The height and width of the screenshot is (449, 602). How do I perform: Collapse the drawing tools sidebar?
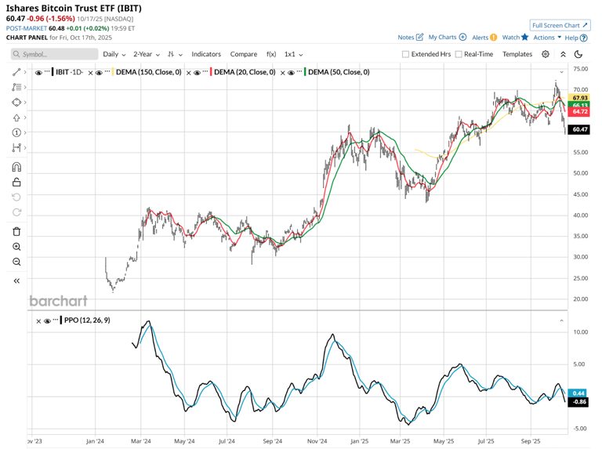click(16, 281)
